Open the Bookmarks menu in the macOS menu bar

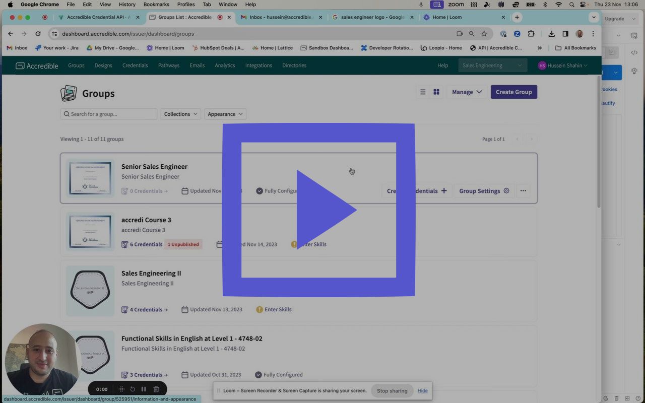pos(156,5)
